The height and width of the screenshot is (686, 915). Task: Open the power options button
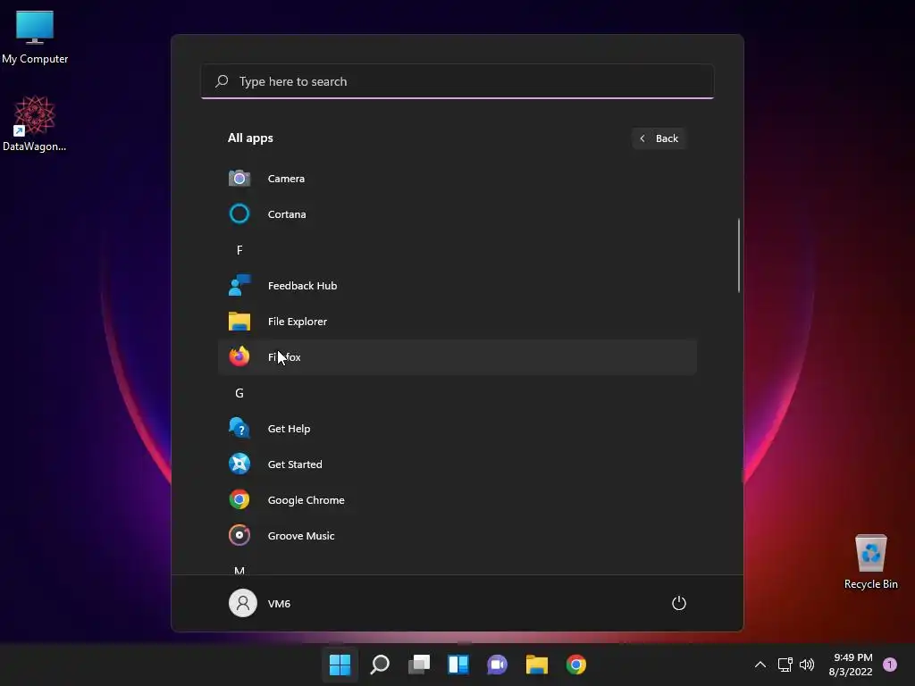(x=679, y=603)
